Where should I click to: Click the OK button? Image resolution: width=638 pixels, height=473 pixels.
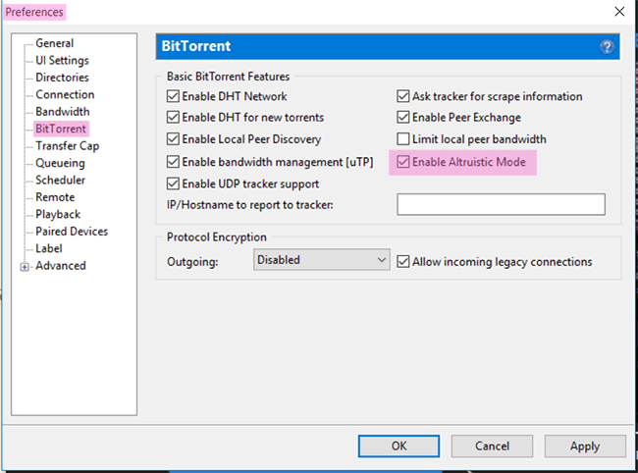point(399,447)
